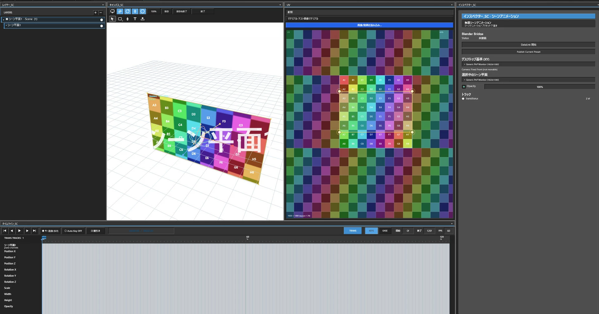Screen dimensions: 599x314
Task: Toggle visibility of シーン平面1 Scene group
Action: tap(101, 20)
